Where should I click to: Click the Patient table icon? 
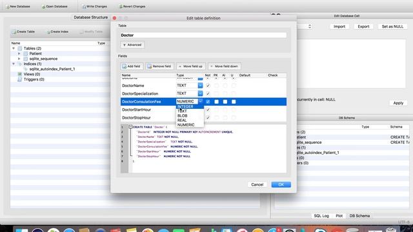point(26,53)
